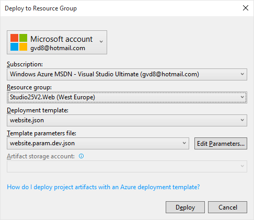Click the Deploy button
Viewport: 254px width, 220px height.
(x=185, y=207)
